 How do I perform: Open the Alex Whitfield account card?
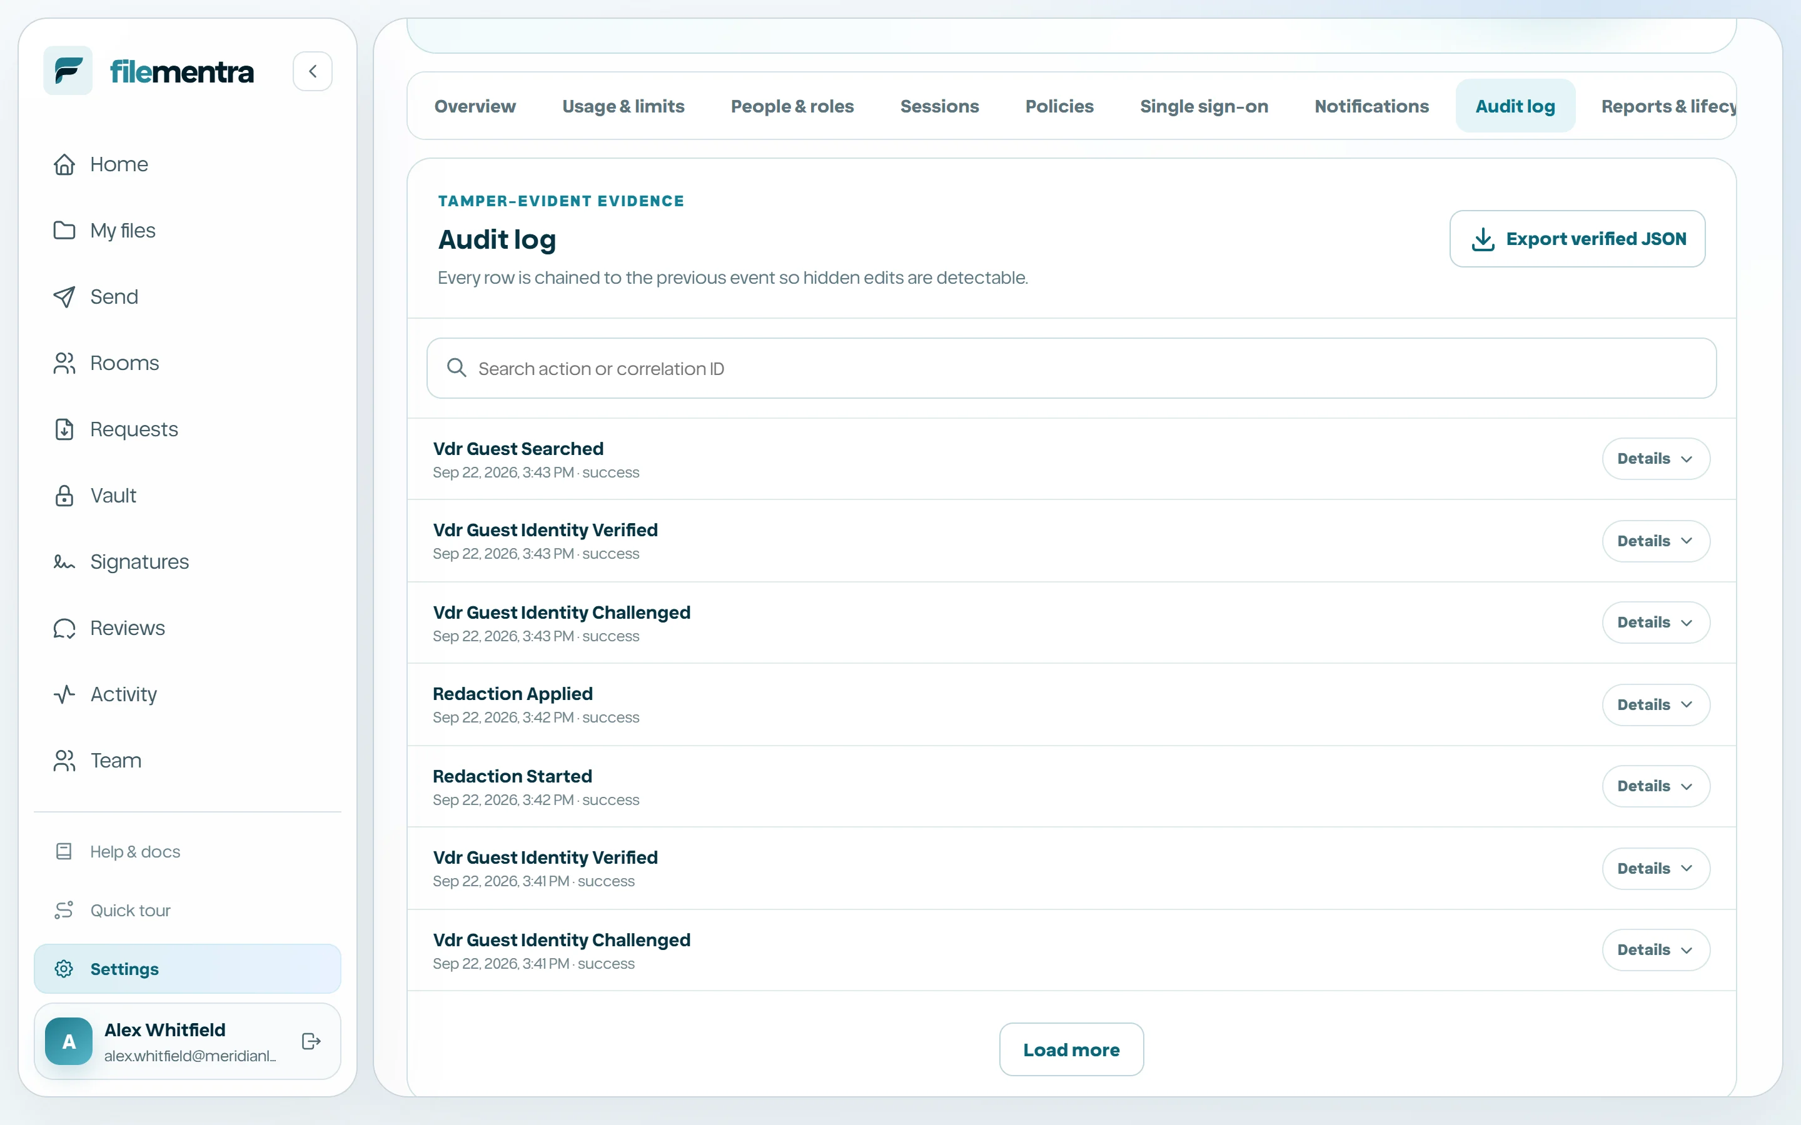188,1041
